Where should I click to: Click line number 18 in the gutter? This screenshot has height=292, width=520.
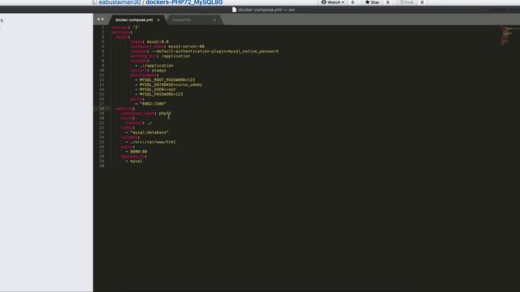(102, 109)
